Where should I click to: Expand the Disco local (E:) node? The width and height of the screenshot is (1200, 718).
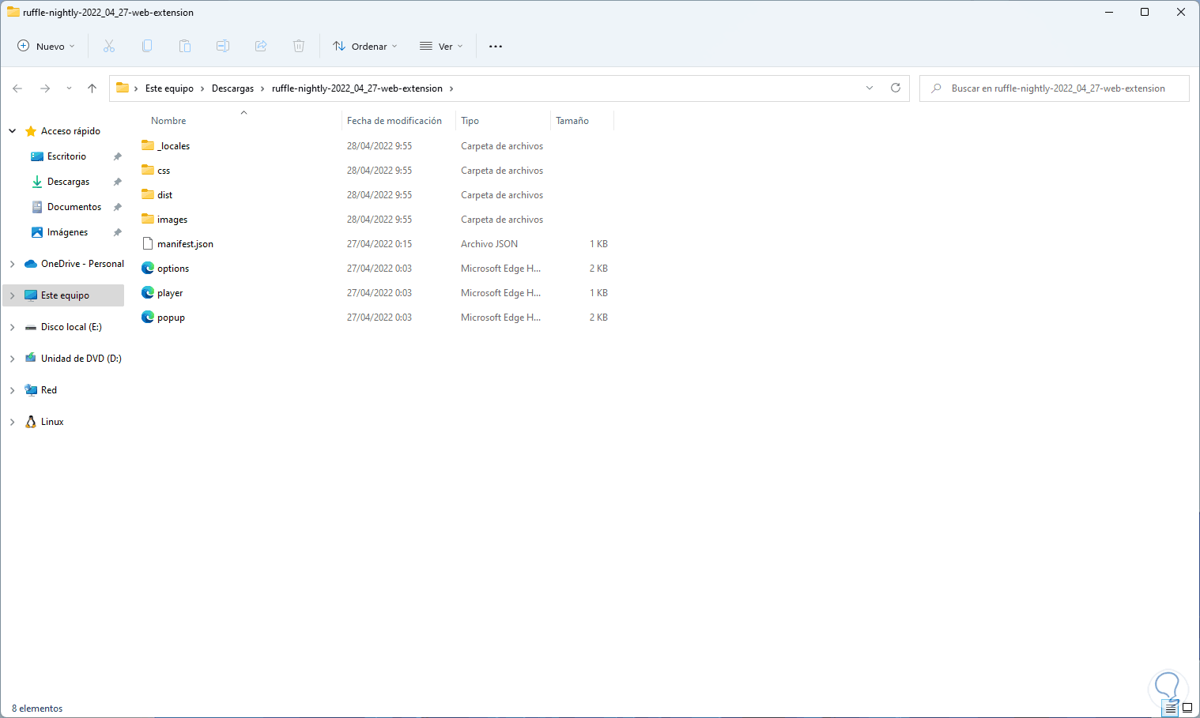pos(13,327)
